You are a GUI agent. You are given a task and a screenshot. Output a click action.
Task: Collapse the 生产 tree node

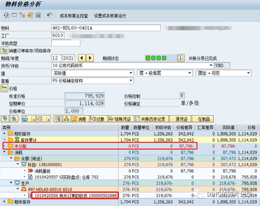click(x=11, y=183)
